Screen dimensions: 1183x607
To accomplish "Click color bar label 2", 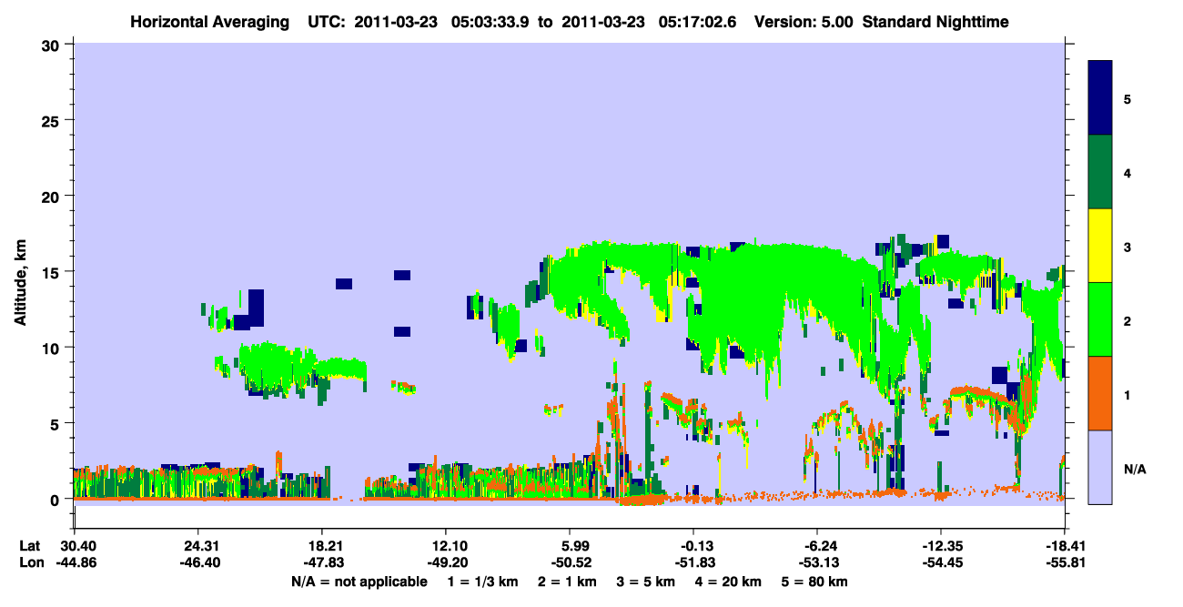I will (1127, 320).
